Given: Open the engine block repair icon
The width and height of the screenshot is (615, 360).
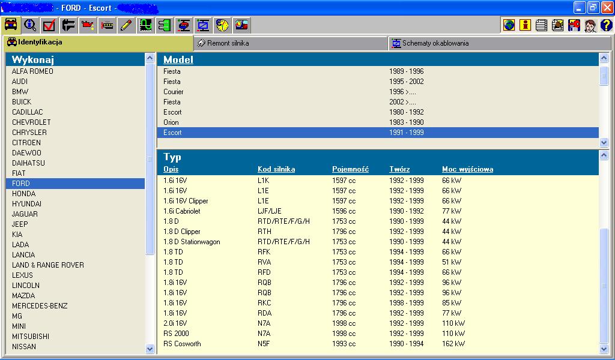Looking at the screenshot, I should pyautogui.click(x=107, y=25).
